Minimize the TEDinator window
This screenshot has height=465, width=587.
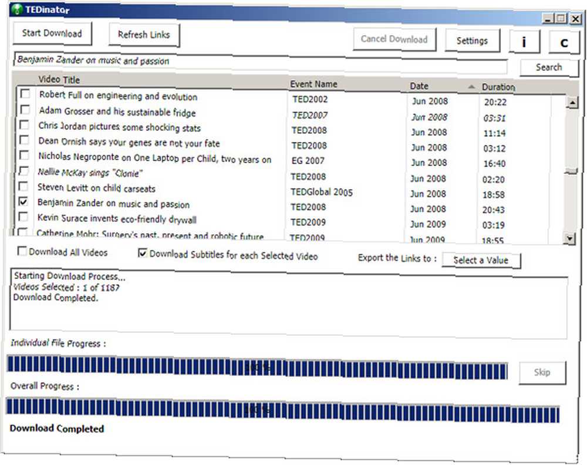coord(548,18)
